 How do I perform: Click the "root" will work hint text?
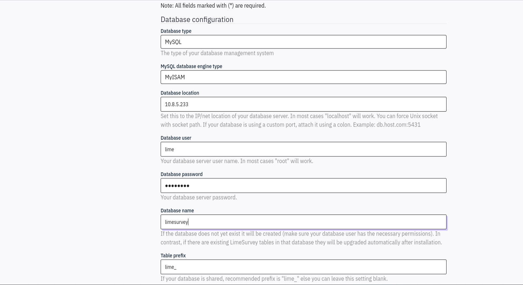(x=237, y=161)
